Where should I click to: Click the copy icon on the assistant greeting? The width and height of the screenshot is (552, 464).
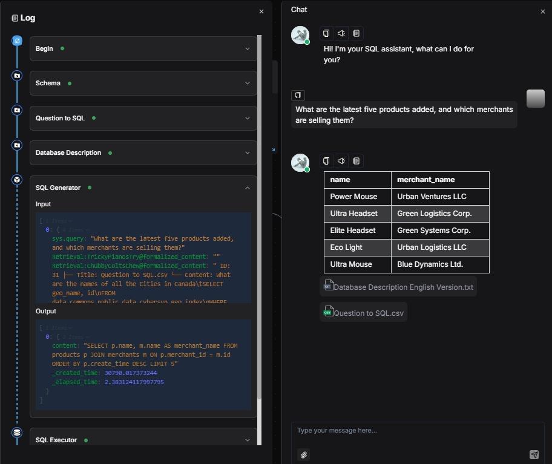tap(326, 33)
